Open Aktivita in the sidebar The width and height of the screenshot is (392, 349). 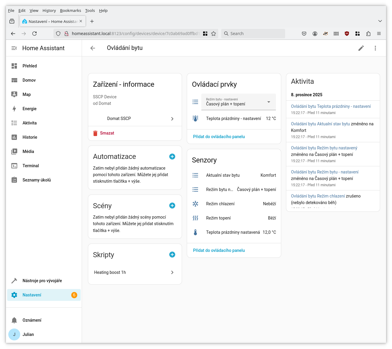tap(44, 123)
